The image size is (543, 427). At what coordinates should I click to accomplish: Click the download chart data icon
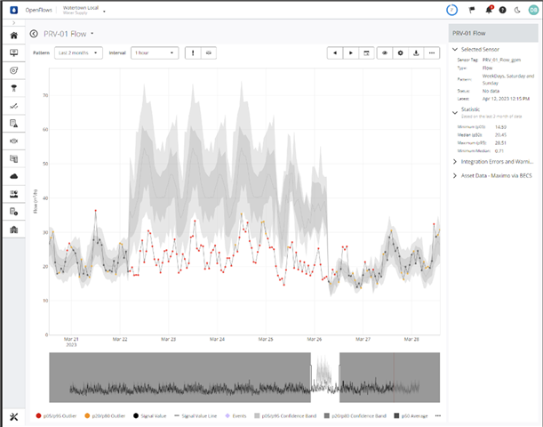pyautogui.click(x=416, y=52)
